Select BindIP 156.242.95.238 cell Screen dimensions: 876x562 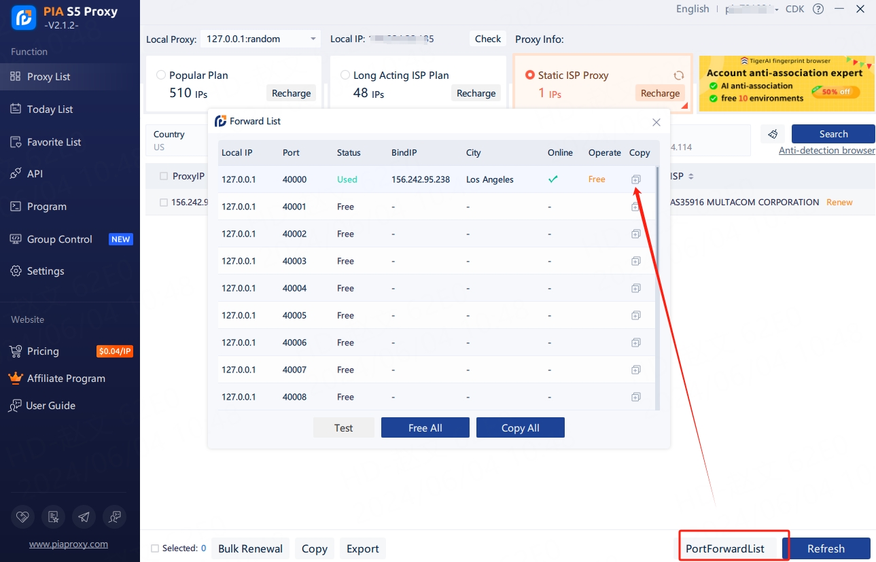(421, 179)
